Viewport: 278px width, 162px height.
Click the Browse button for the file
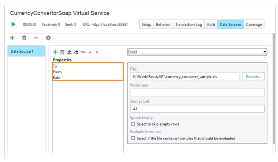pyautogui.click(x=253, y=76)
